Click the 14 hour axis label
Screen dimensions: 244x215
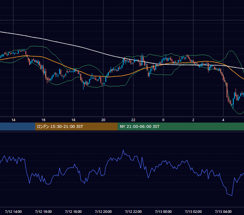click(13, 120)
